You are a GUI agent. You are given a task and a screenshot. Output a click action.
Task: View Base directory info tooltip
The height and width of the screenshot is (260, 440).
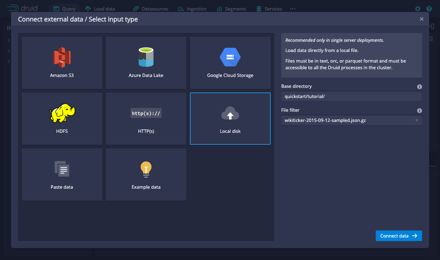click(x=420, y=86)
